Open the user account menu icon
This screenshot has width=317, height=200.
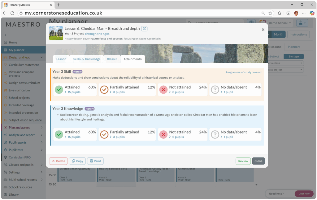coord(302,23)
